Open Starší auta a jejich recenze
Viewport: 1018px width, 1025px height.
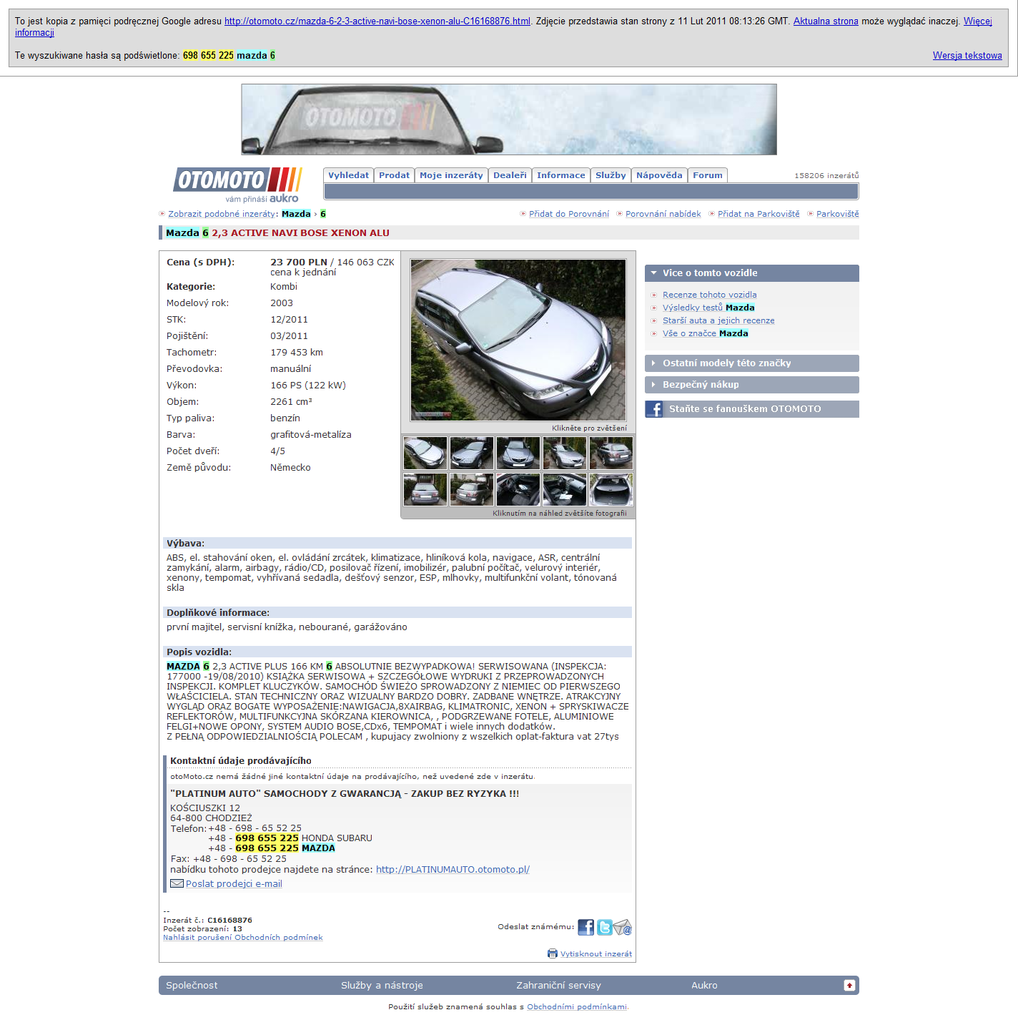tap(718, 320)
